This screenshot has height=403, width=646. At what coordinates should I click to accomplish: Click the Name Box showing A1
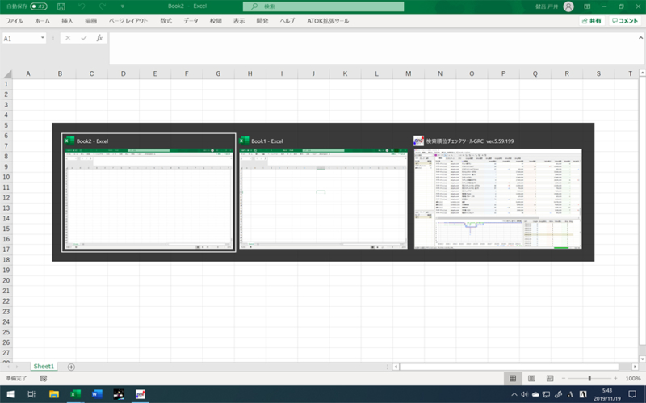[x=21, y=38]
